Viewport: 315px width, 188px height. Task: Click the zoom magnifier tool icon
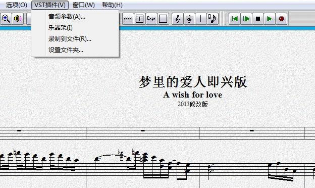pyautogui.click(x=6, y=19)
